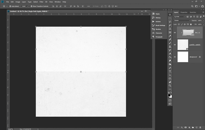Open the search icon in options bar
The image size is (205, 130).
(x=192, y=6)
